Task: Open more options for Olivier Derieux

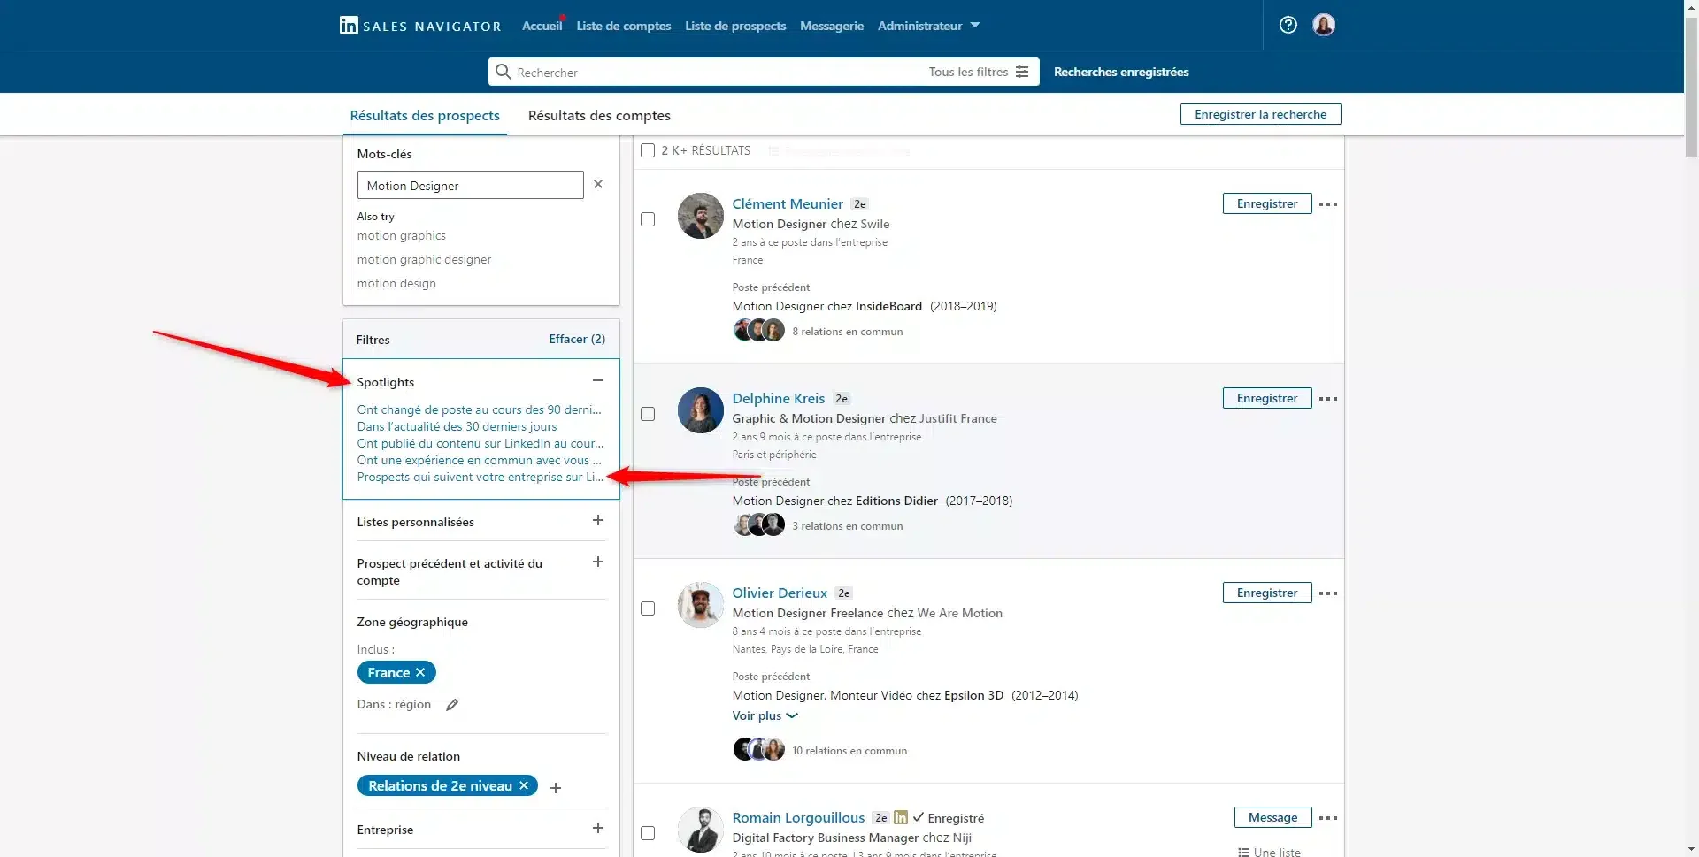Action: tap(1328, 593)
